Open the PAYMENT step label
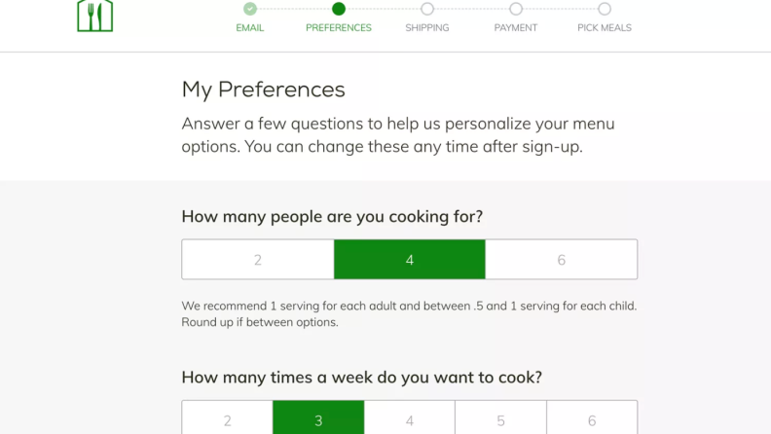Viewport: 771px width, 434px height. point(516,28)
